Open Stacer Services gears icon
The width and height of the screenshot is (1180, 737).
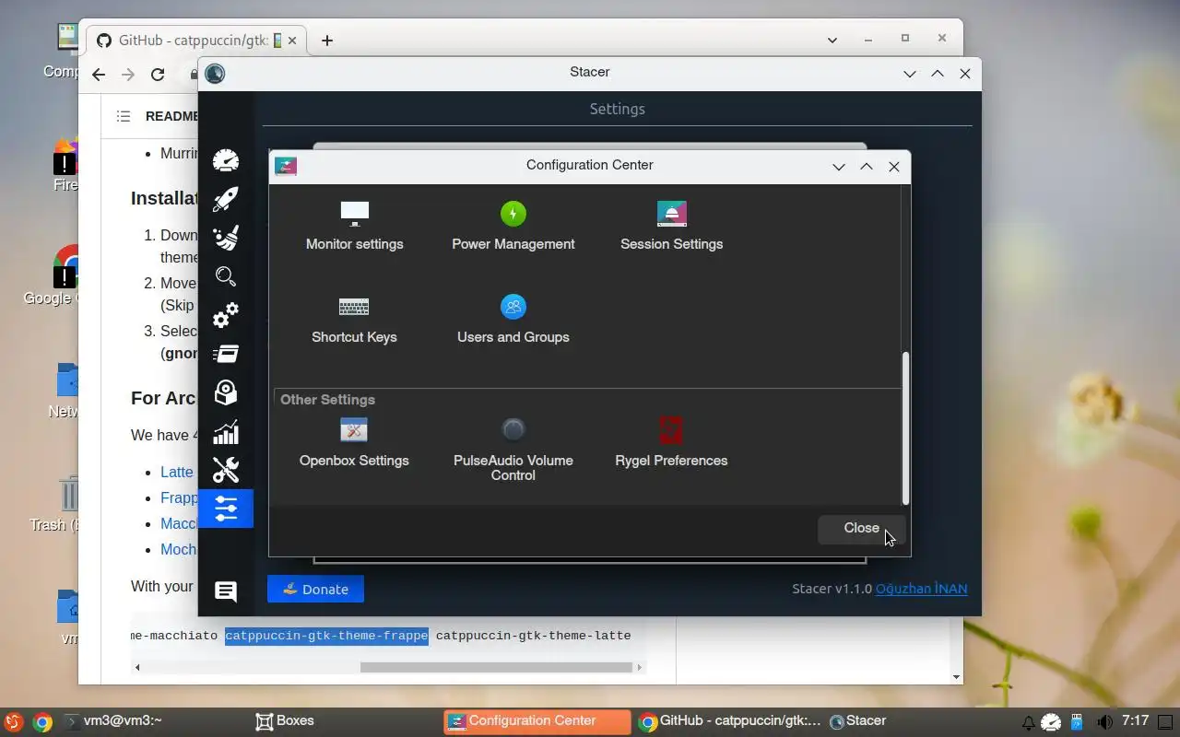coord(226,315)
